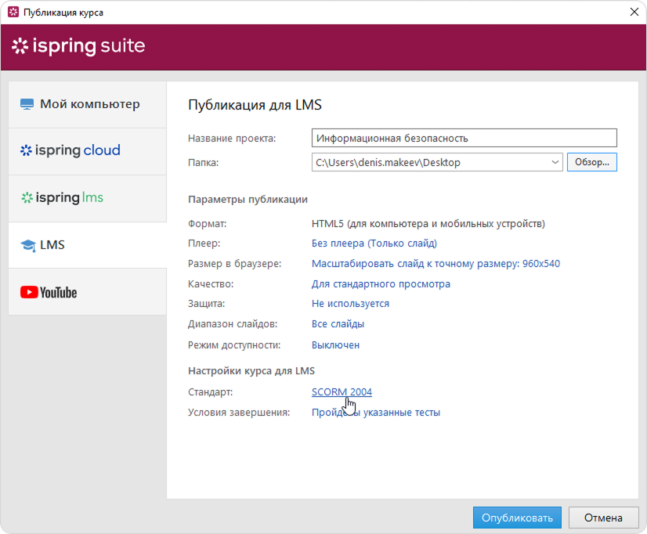
Task: Close the Публикация курса dialog
Action: (x=634, y=12)
